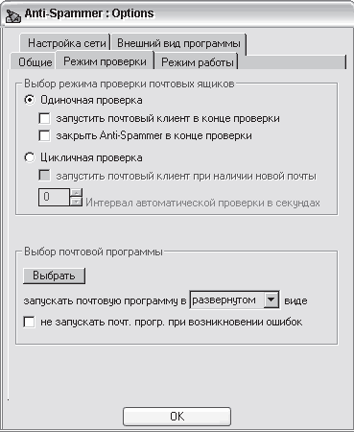Check запустить почтовый клиент при наличии новой почты
The width and height of the screenshot is (354, 432).
44,176
